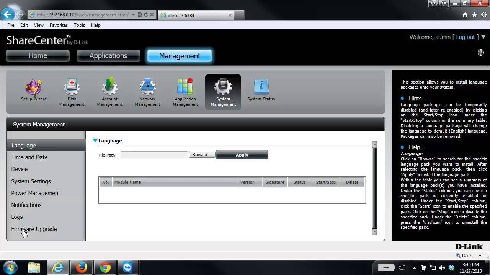This screenshot has height=275, width=490.
Task: Switch to the Applications tab
Action: 108,56
